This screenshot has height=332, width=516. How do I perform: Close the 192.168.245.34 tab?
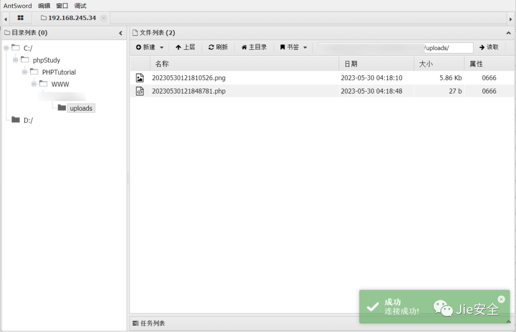104,18
